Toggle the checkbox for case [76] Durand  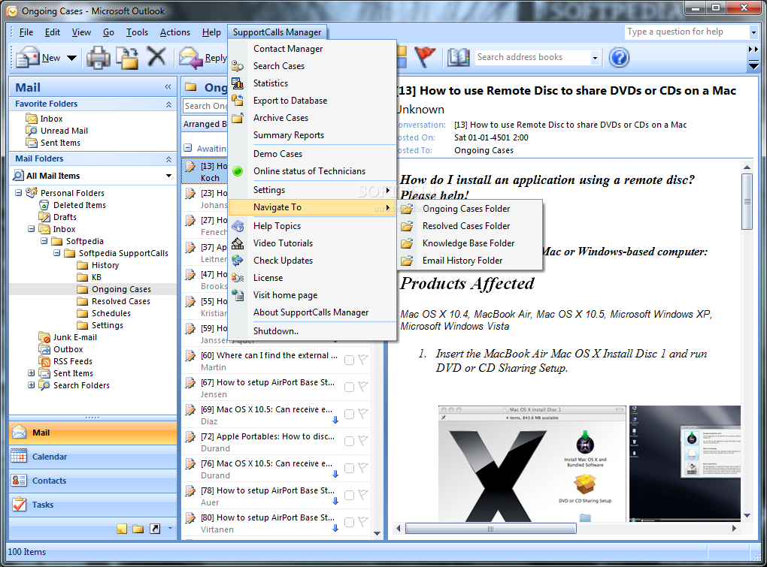pyautogui.click(x=349, y=469)
